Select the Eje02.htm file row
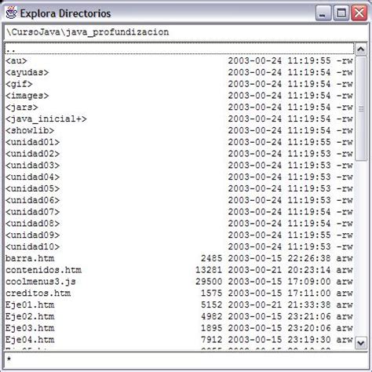This screenshot has height=372, width=372. click(180, 316)
